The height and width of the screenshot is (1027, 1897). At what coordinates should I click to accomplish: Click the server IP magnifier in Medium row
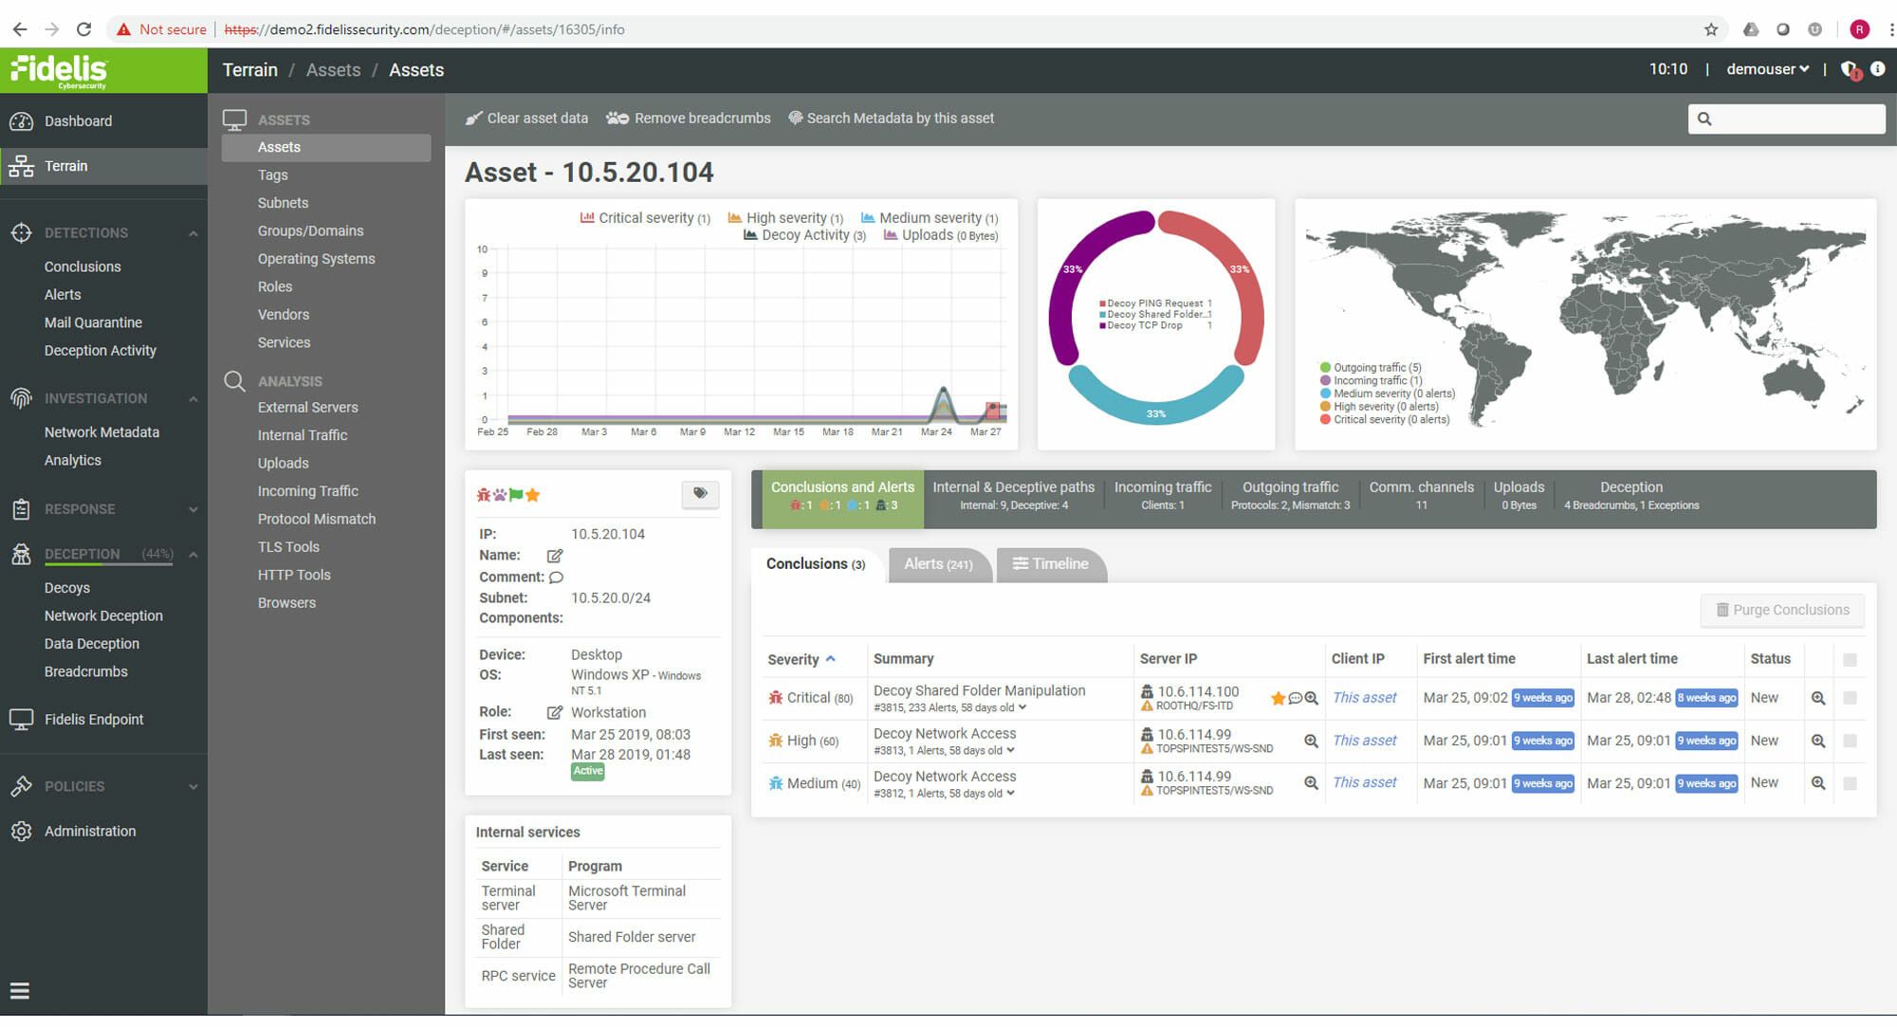tap(1311, 784)
